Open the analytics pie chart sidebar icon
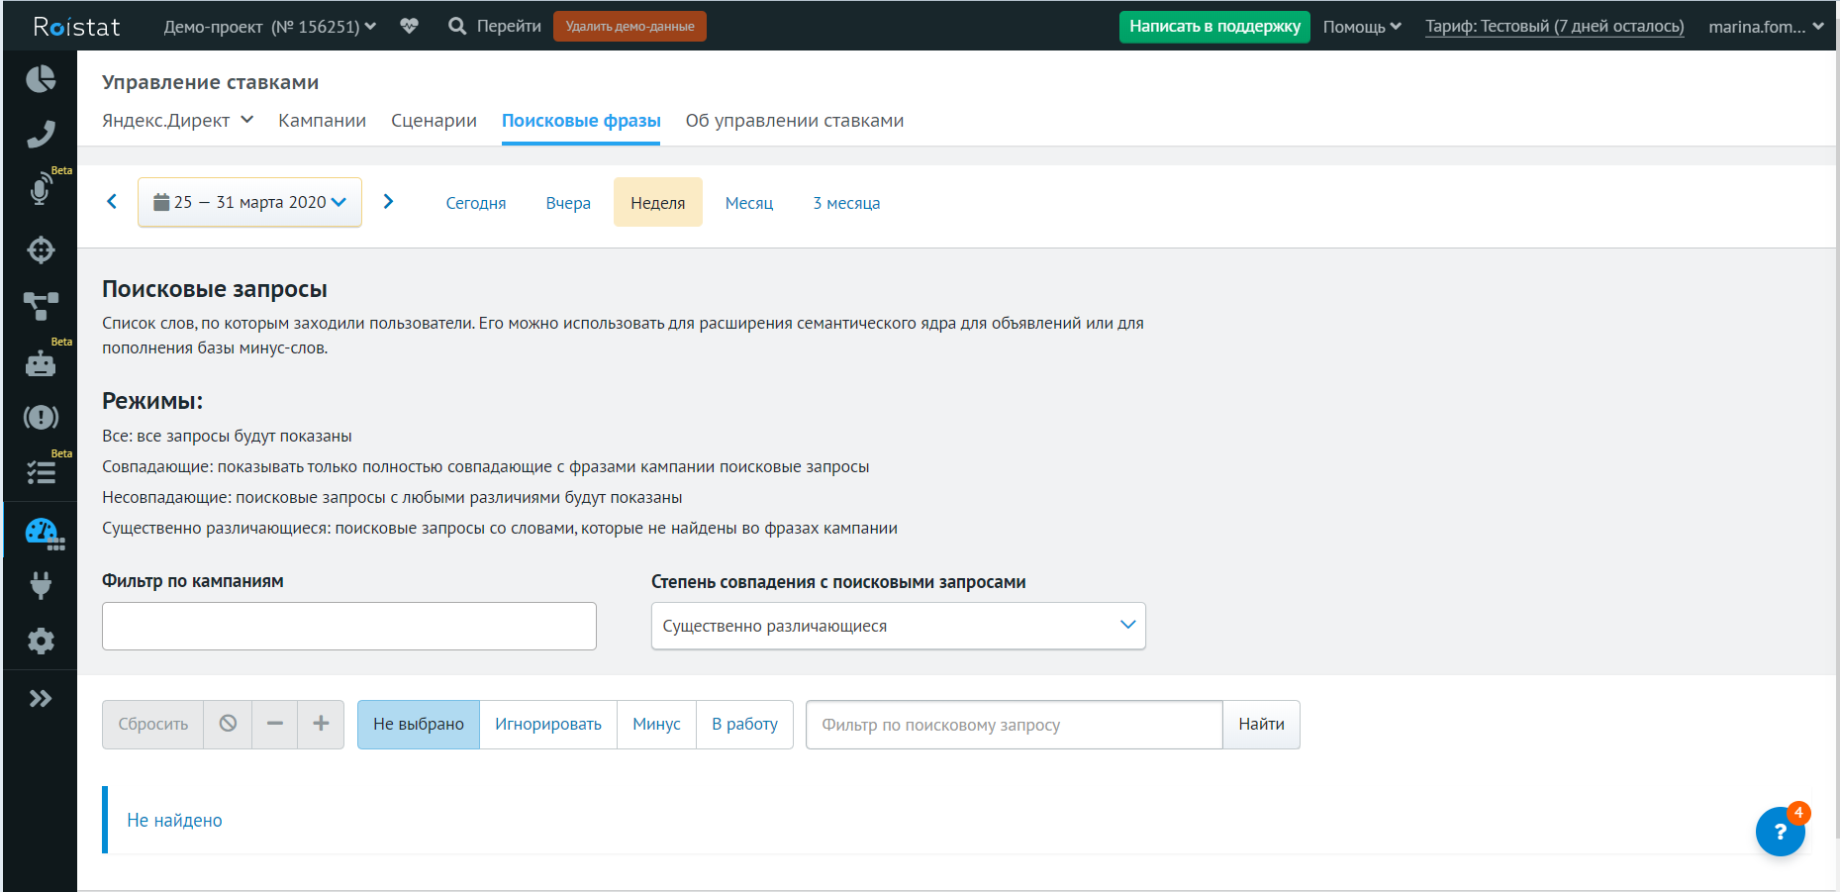The image size is (1840, 892). pos(41,79)
